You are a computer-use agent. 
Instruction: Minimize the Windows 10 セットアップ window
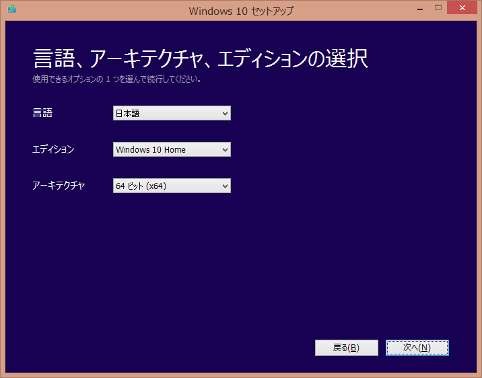(420, 8)
